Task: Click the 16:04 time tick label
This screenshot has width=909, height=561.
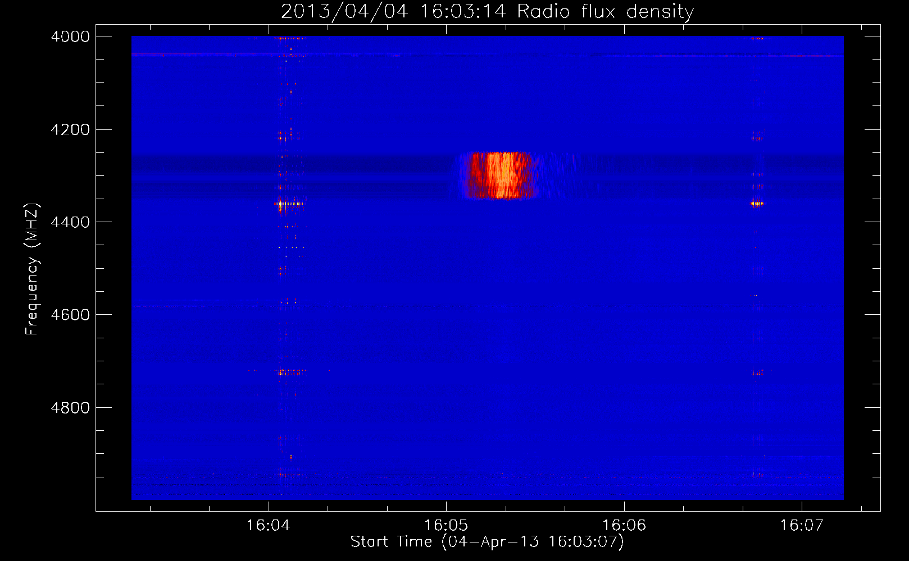Action: (x=269, y=526)
